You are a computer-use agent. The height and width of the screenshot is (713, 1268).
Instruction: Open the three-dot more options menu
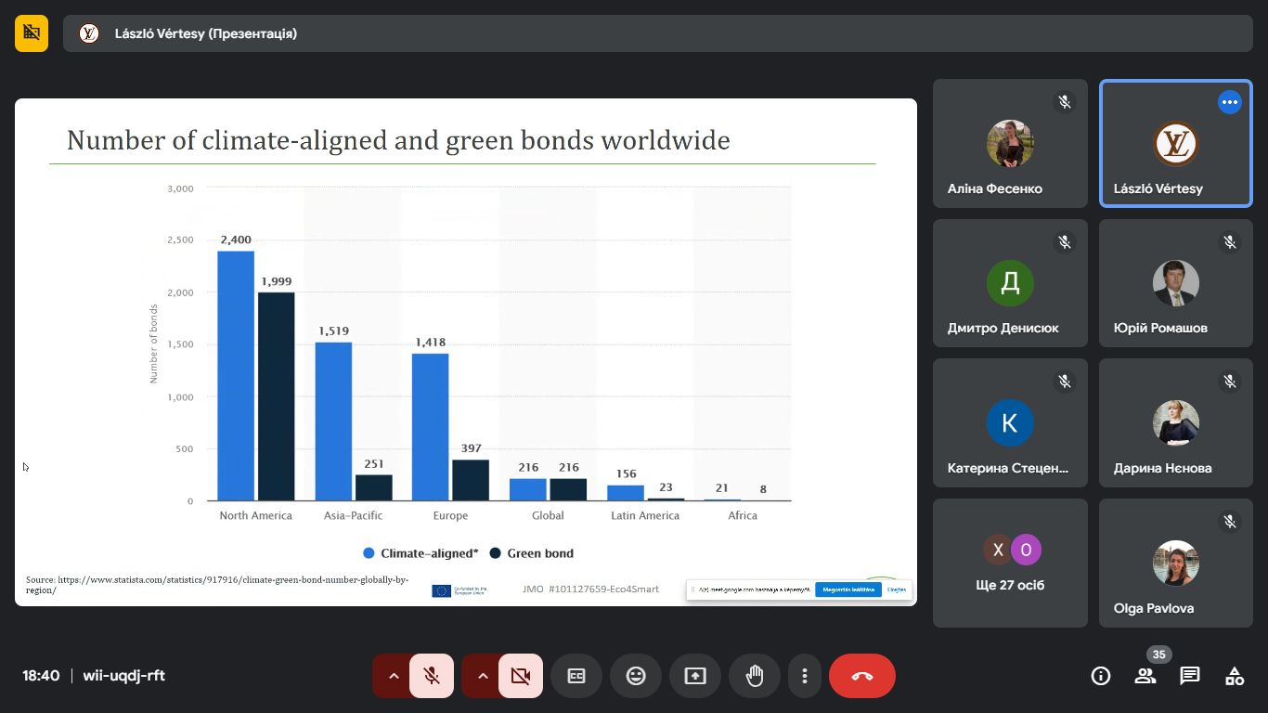point(805,676)
